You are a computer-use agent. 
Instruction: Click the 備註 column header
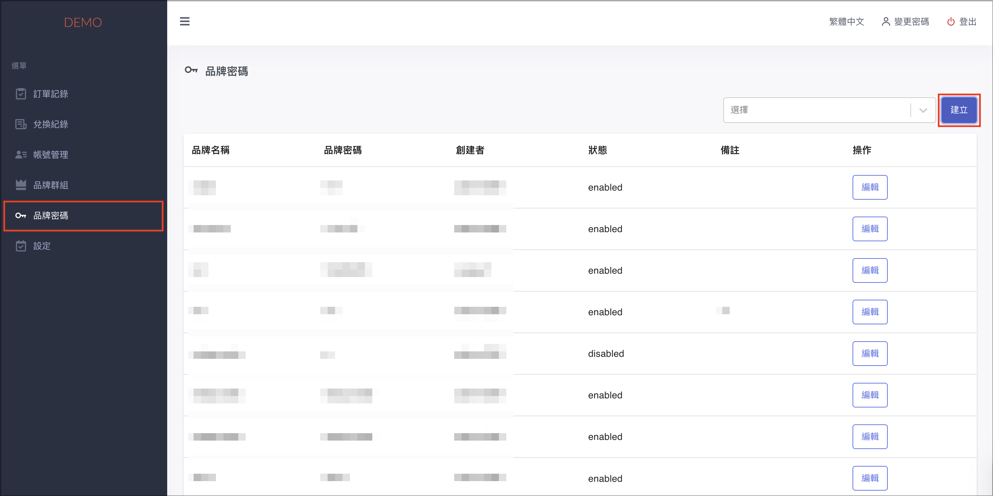pos(730,150)
